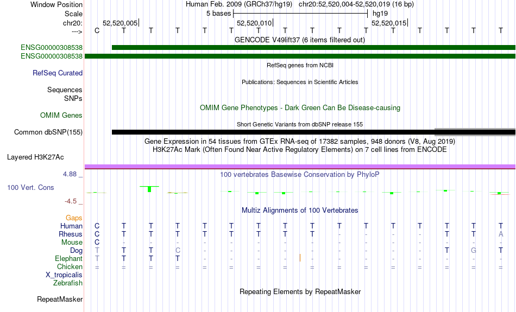Click the Sequences track label

tap(65, 90)
